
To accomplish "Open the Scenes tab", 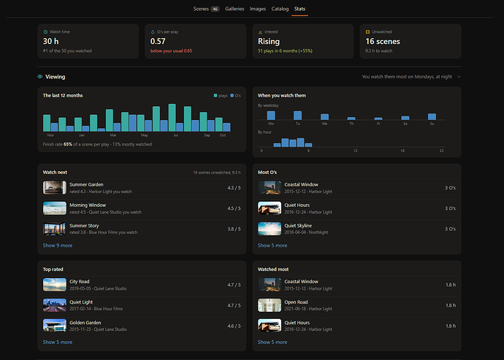I will (x=206, y=9).
